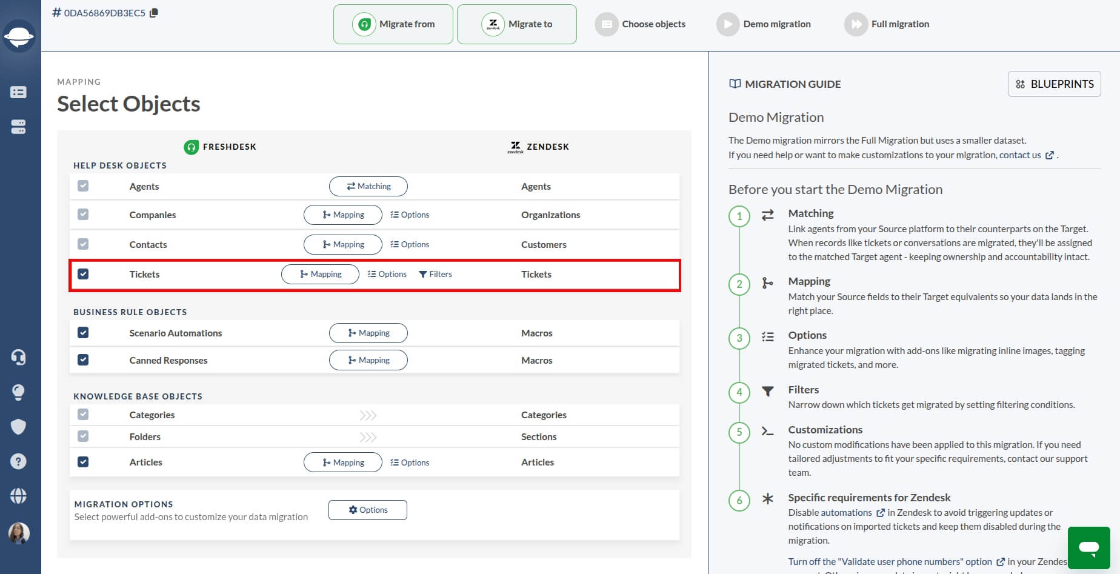Click the Customizations guide heading
The image size is (1120, 574).
[825, 430]
